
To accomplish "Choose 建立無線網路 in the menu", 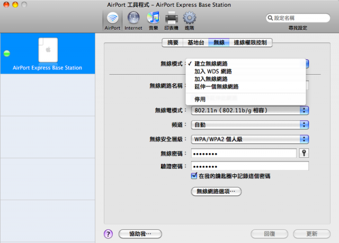I will pos(246,64).
